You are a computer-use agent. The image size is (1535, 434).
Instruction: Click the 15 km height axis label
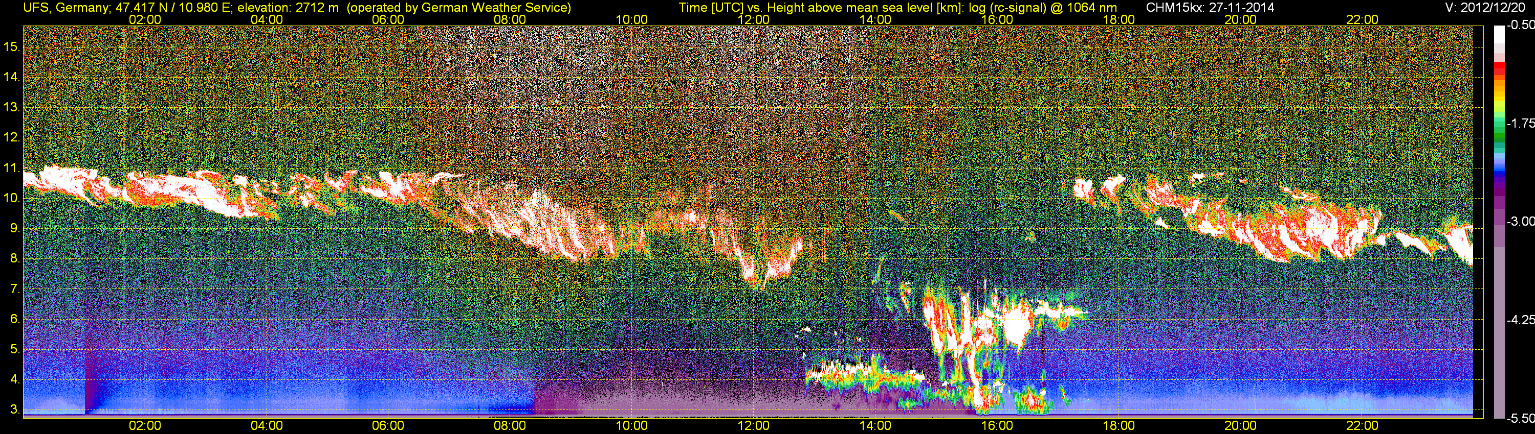click(11, 46)
